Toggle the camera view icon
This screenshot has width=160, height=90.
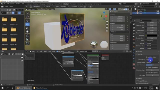coord(107,28)
